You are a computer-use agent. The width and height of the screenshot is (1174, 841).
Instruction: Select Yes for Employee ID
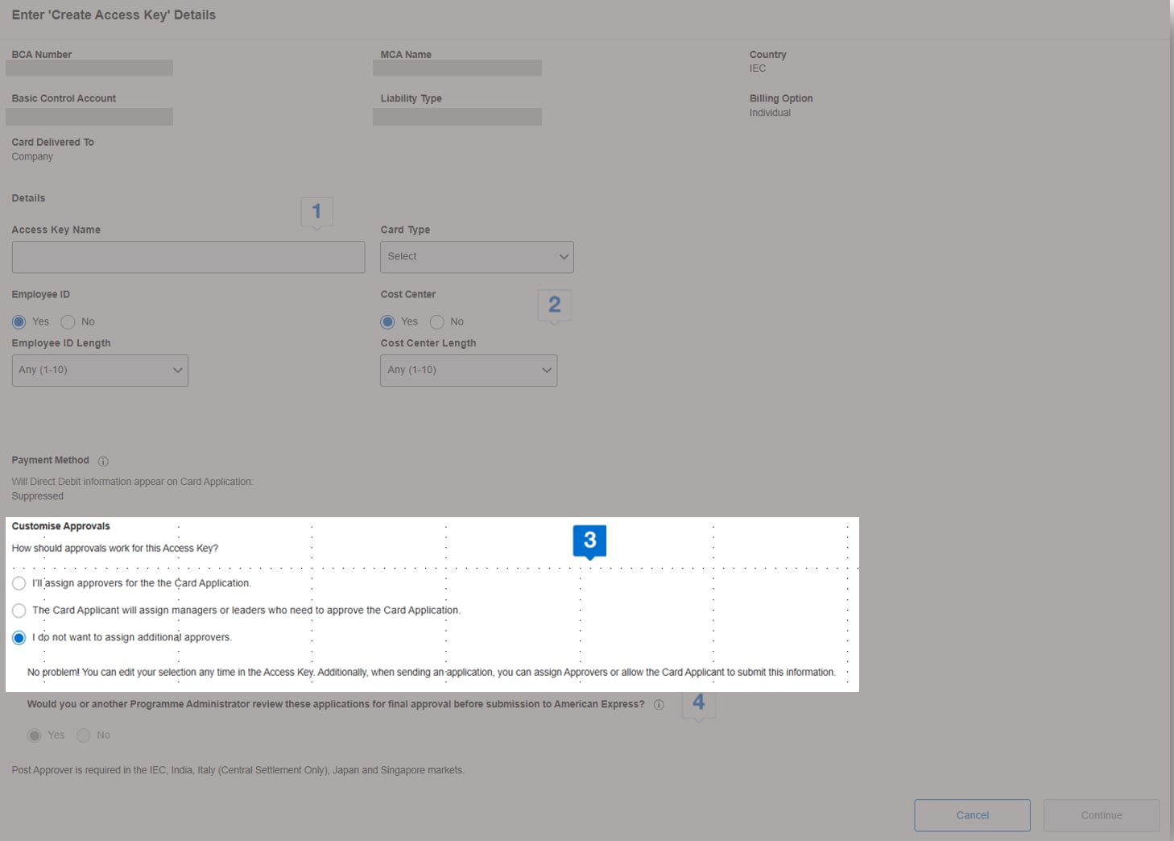coord(19,322)
